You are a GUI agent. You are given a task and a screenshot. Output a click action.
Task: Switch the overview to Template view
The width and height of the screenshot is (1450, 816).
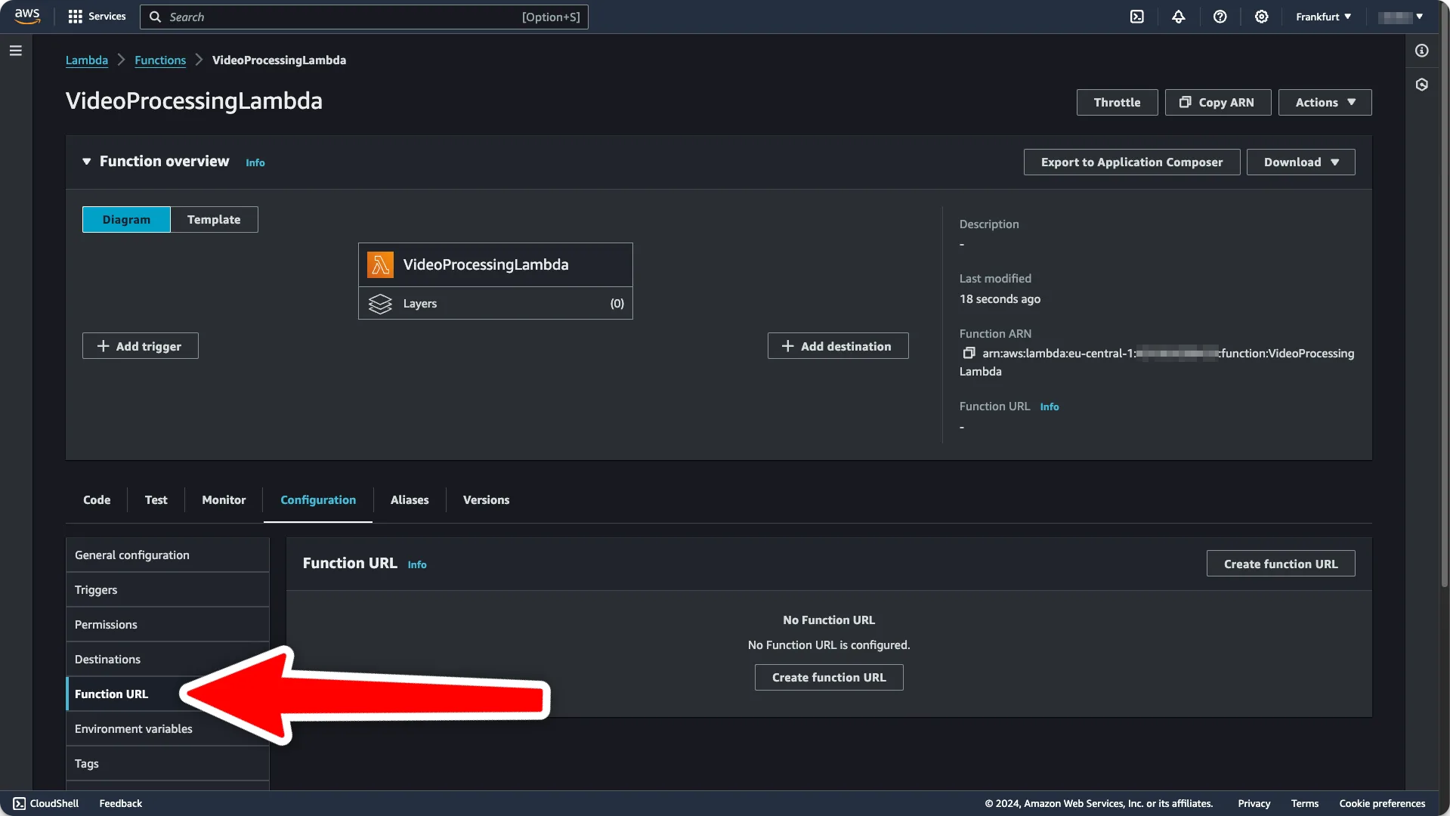(214, 219)
